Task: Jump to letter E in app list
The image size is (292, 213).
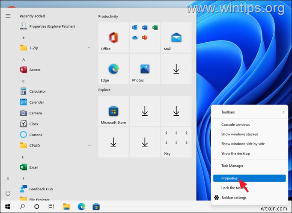Action: pos(23,157)
